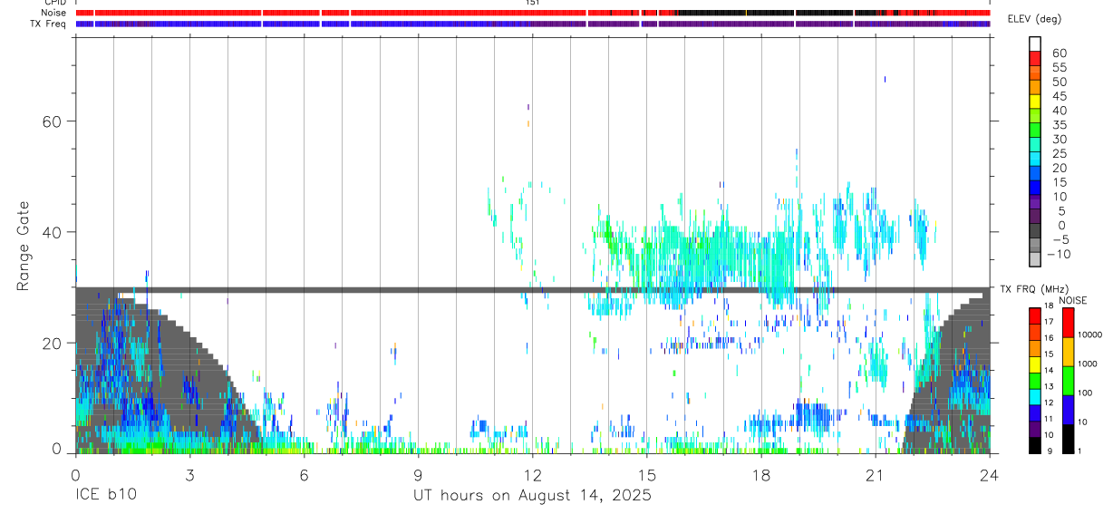Click the x-axis tick label "3"
Image resolution: width=1113 pixels, height=514 pixels.
pyautogui.click(x=189, y=473)
